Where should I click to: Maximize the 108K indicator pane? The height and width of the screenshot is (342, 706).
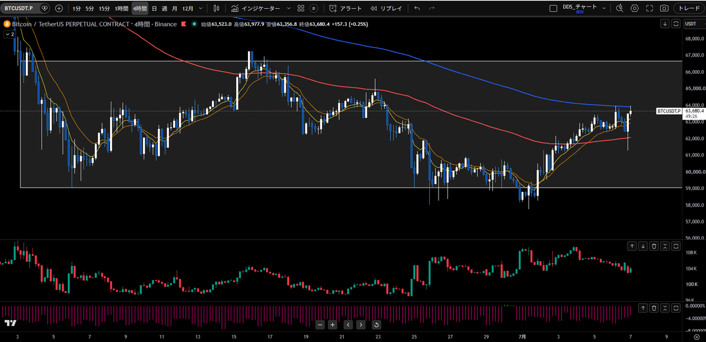(x=676, y=245)
